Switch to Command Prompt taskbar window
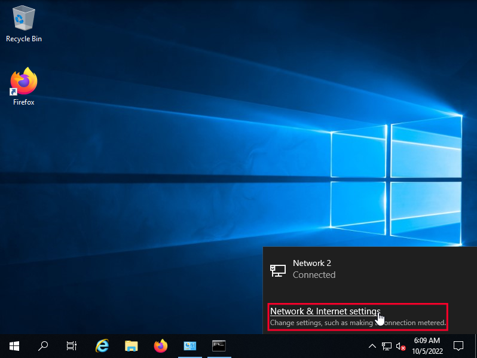477x358 pixels. click(x=219, y=346)
